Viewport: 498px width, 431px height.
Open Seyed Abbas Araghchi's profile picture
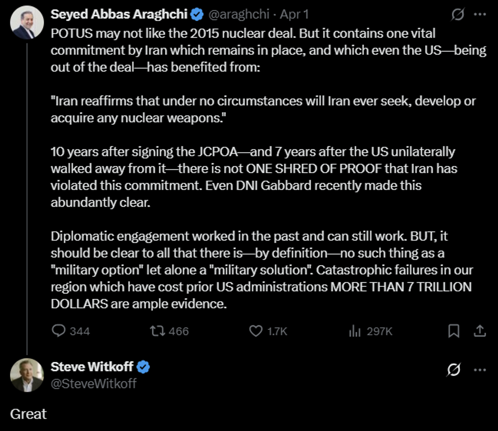click(x=27, y=22)
